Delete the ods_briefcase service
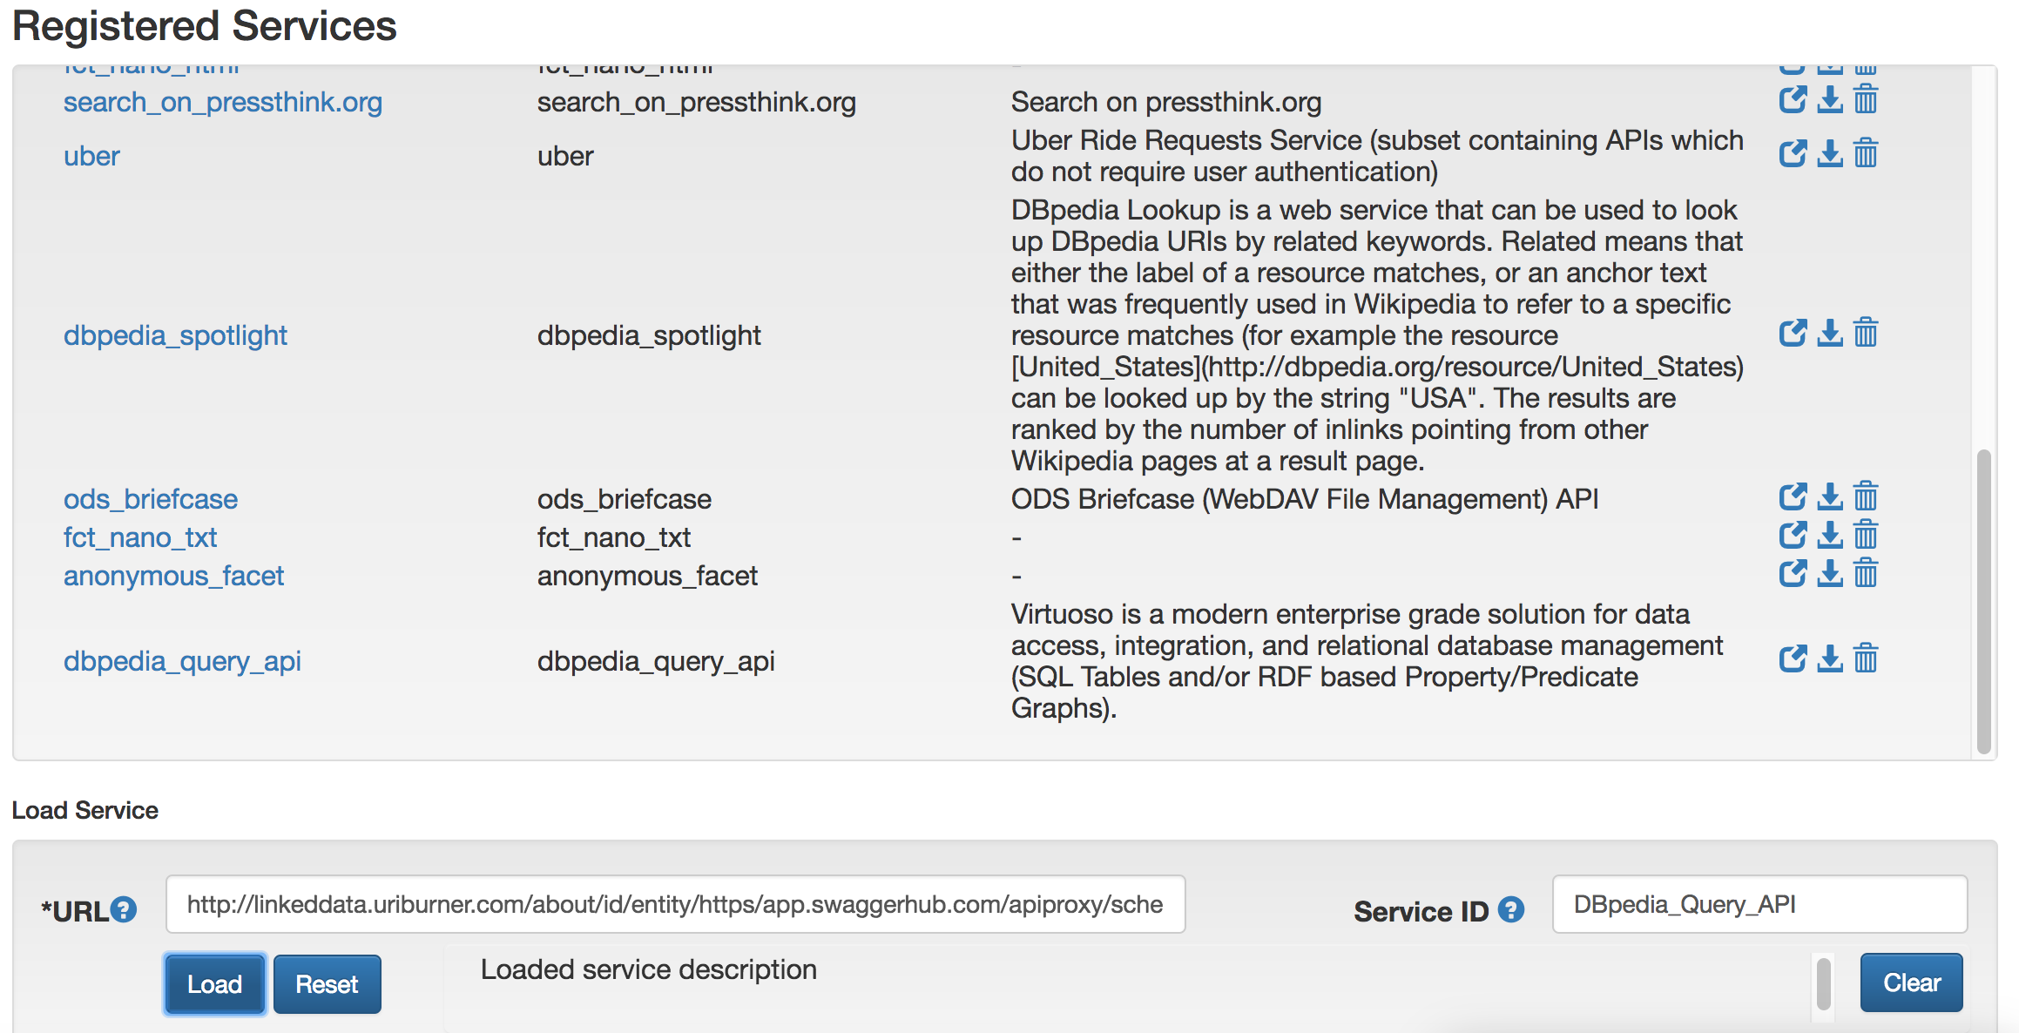This screenshot has width=2019, height=1033. coord(1867,496)
